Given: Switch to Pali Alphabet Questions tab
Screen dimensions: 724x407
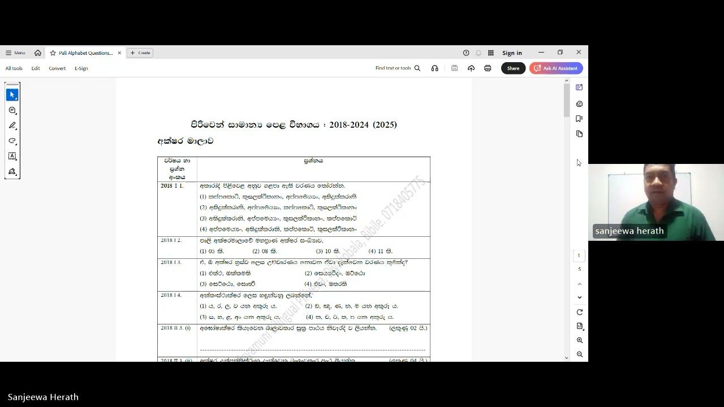Looking at the screenshot, I should [x=85, y=53].
